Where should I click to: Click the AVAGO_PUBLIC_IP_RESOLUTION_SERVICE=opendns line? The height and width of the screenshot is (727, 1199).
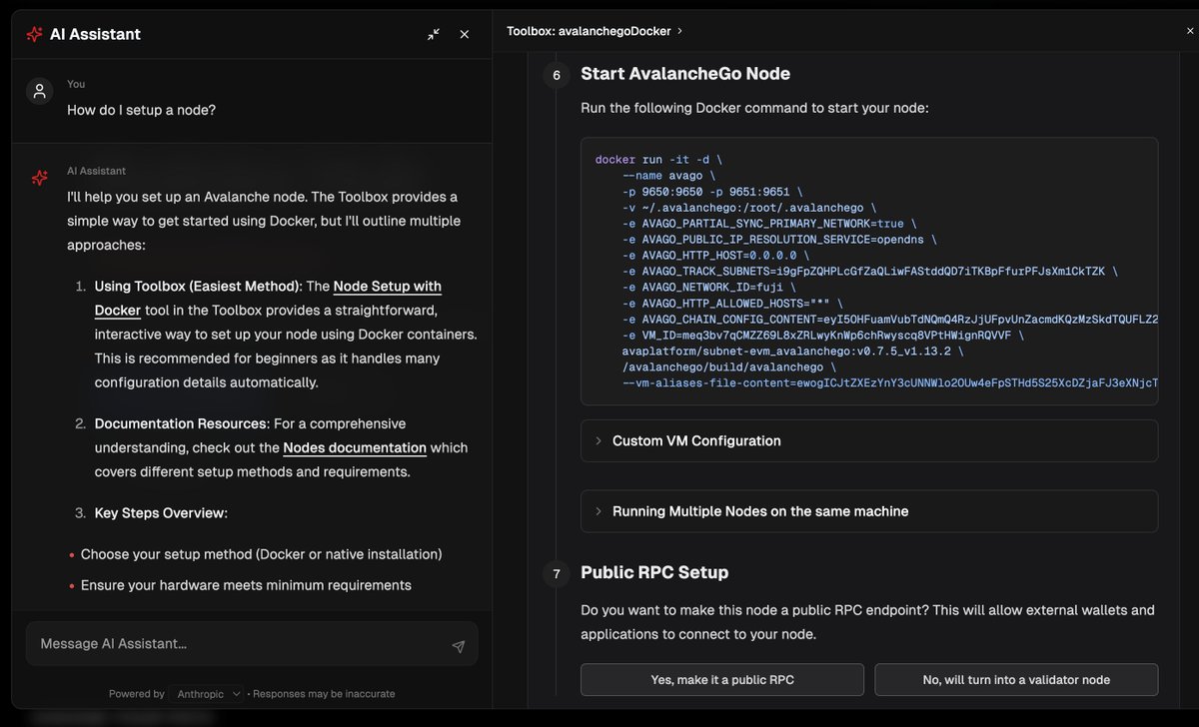[779, 239]
